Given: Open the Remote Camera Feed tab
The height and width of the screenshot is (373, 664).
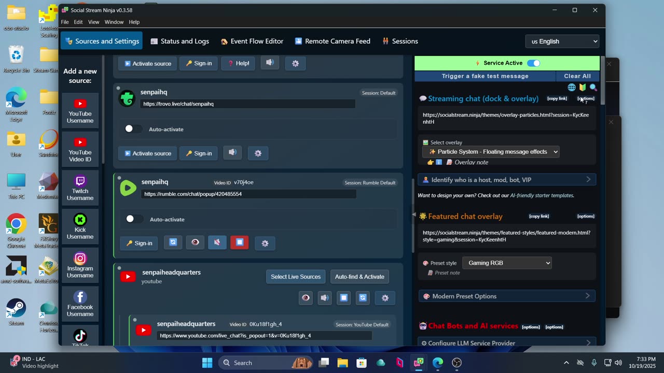Looking at the screenshot, I should click(333, 41).
